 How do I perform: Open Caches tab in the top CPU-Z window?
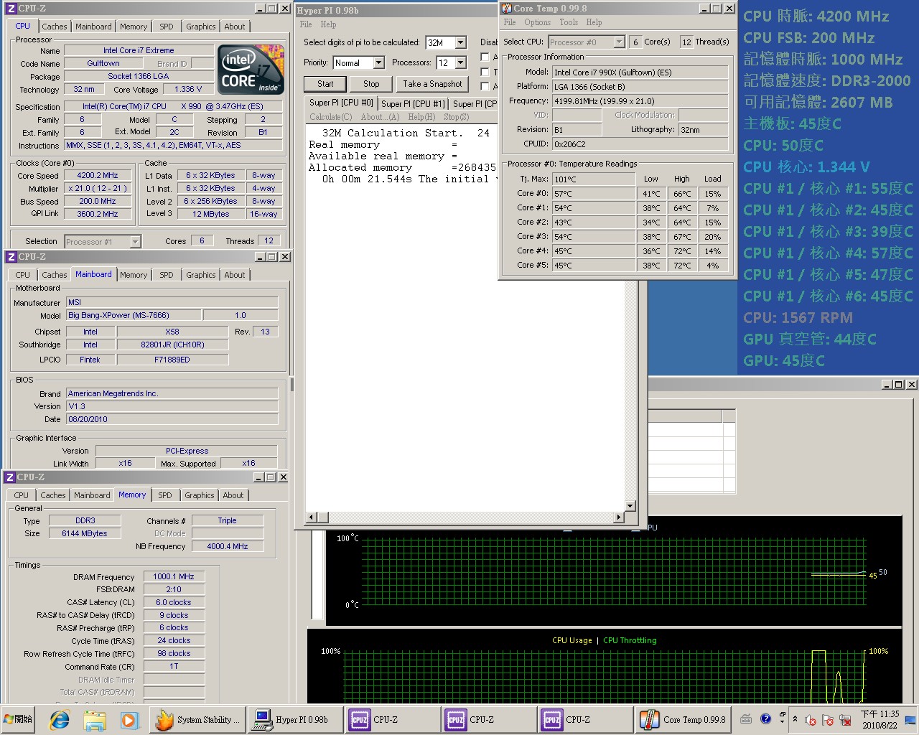pyautogui.click(x=55, y=27)
